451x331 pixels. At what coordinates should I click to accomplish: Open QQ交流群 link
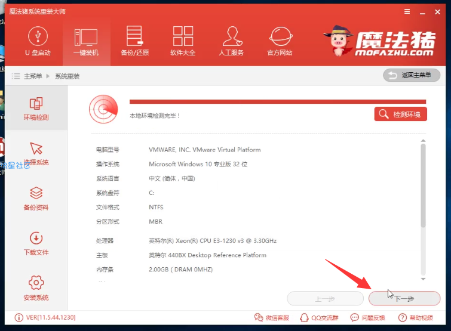pyautogui.click(x=319, y=317)
